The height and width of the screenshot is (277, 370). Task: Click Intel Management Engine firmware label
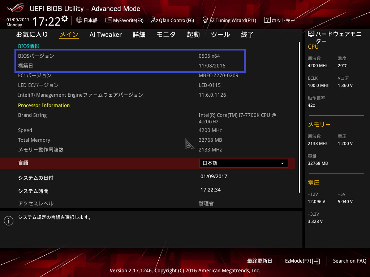[81, 95]
